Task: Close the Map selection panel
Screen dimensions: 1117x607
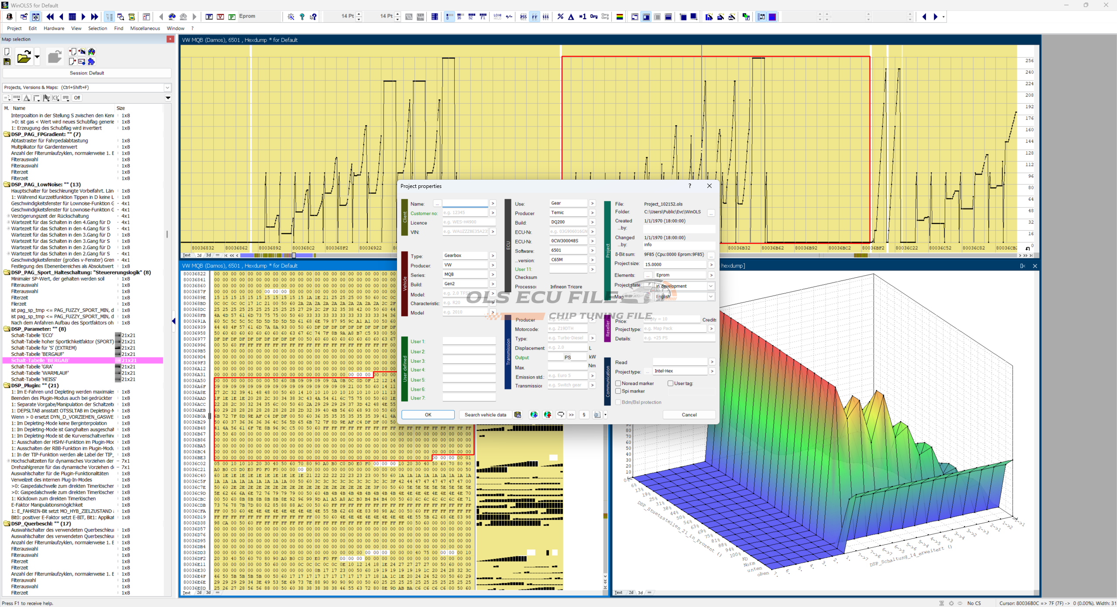Action: click(170, 39)
